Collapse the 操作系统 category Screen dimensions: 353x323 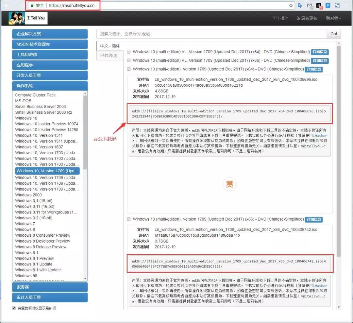(50, 86)
